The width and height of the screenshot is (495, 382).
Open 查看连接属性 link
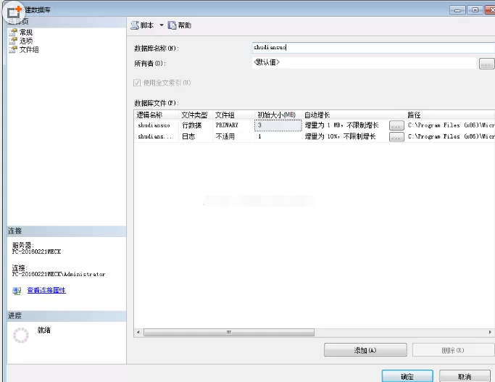click(x=46, y=290)
